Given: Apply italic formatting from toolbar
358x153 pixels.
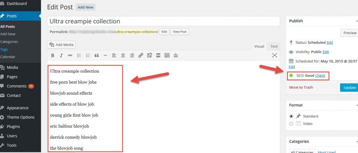Looking at the screenshot, I should (61, 55).
